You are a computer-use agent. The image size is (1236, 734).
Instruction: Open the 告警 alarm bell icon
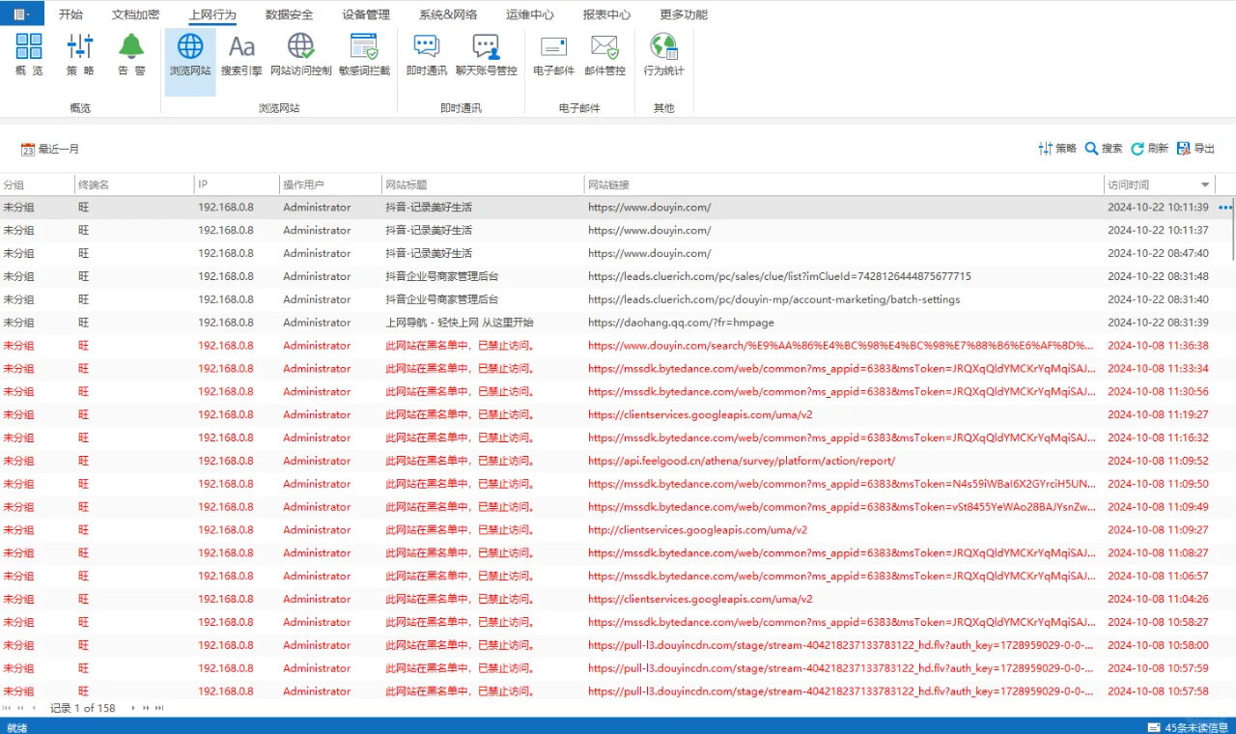tap(131, 55)
